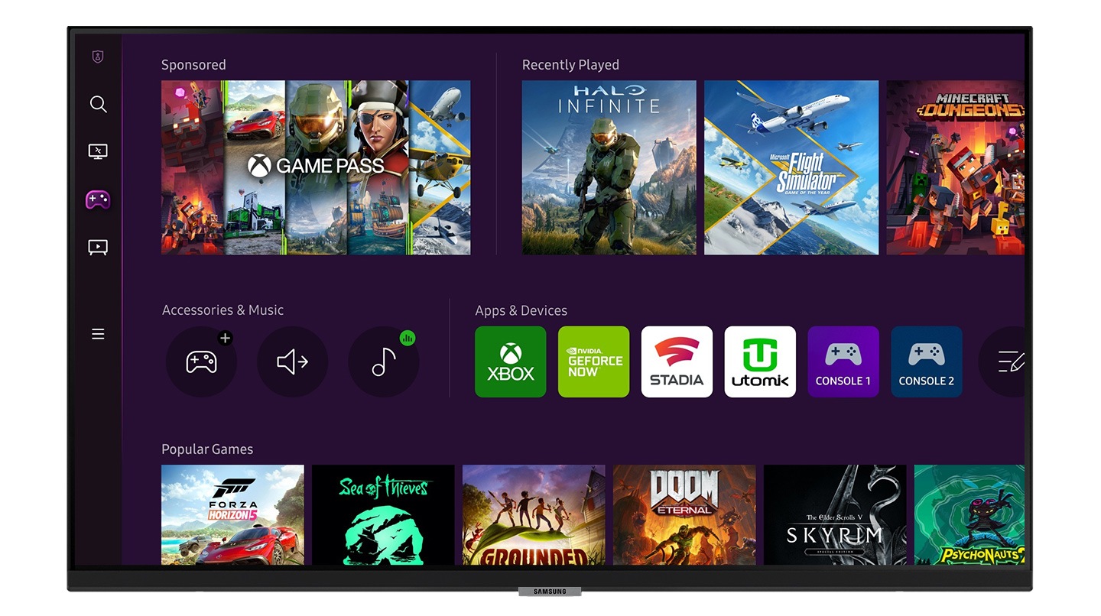The width and height of the screenshot is (1101, 616).
Task: Open the Gaming Hub controller icon in sidebar
Action: point(98,199)
